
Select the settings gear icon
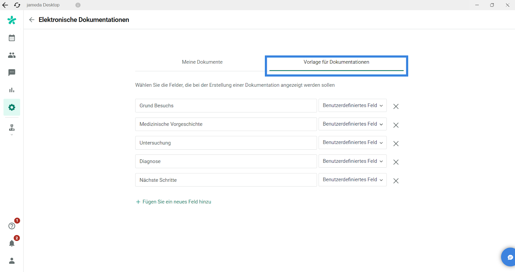(12, 107)
